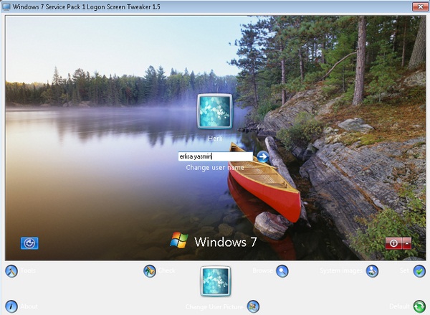Click the Change user name text
This screenshot has width=430, height=315.
[215, 167]
